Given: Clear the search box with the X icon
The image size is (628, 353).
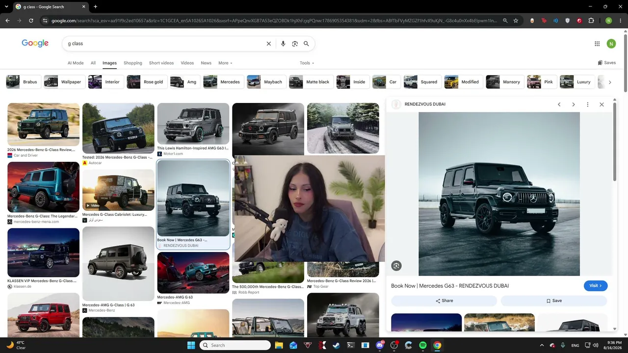Looking at the screenshot, I should pos(268,44).
